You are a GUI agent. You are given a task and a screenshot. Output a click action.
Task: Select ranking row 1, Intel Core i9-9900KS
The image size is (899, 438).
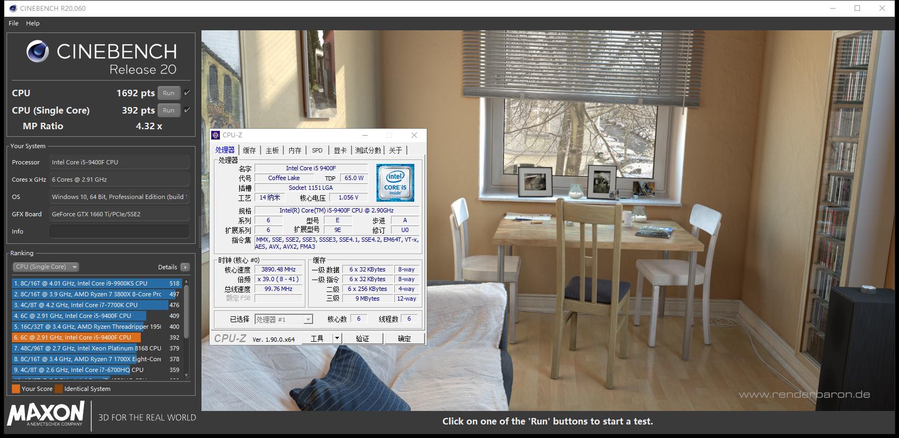(x=96, y=283)
